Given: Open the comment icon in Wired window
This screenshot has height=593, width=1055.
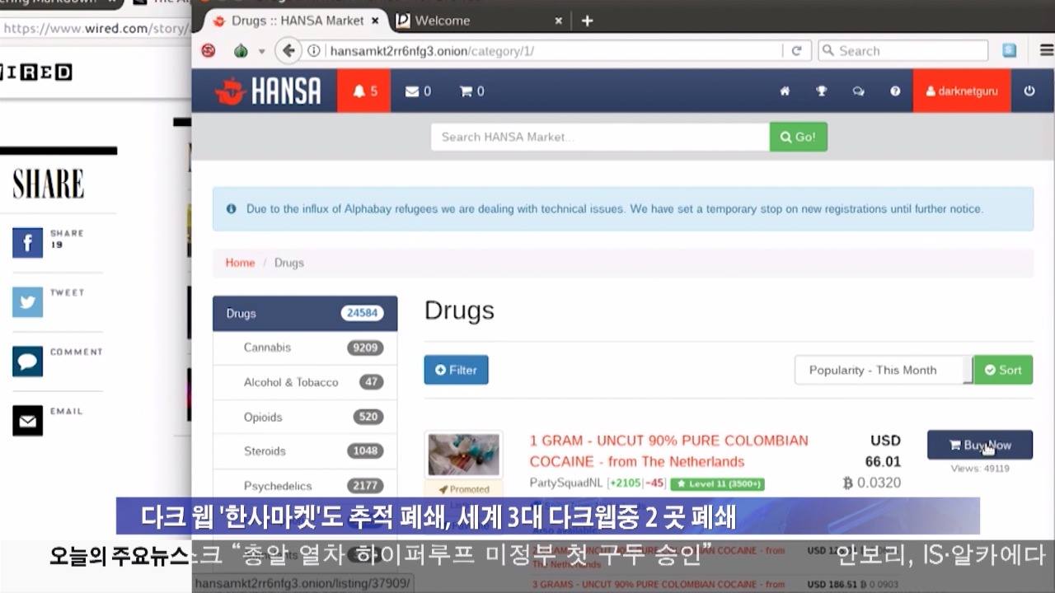Looking at the screenshot, I should point(27,362).
